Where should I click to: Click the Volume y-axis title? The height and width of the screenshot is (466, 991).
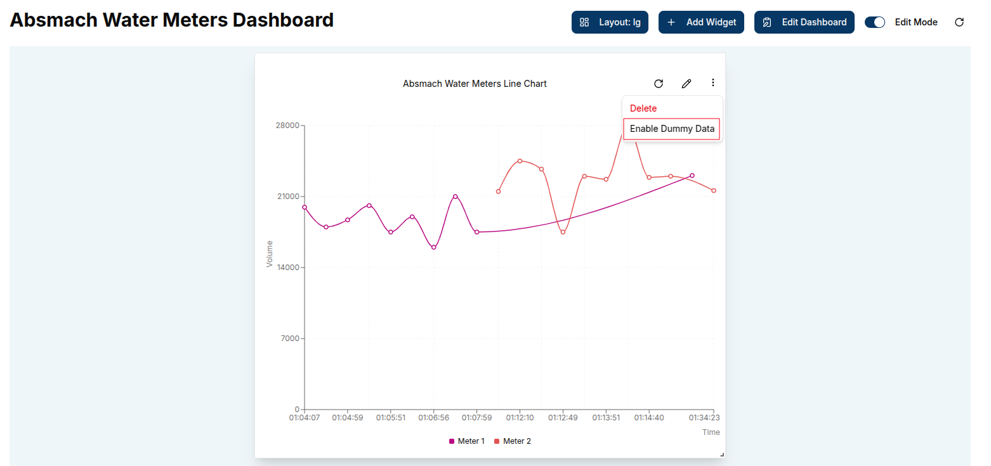270,254
